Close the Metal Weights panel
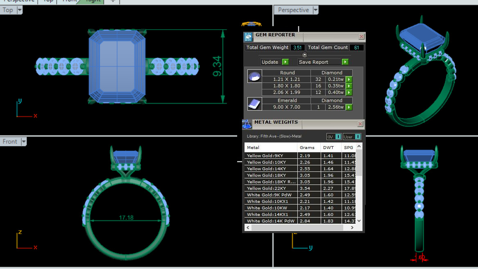 pos(360,124)
